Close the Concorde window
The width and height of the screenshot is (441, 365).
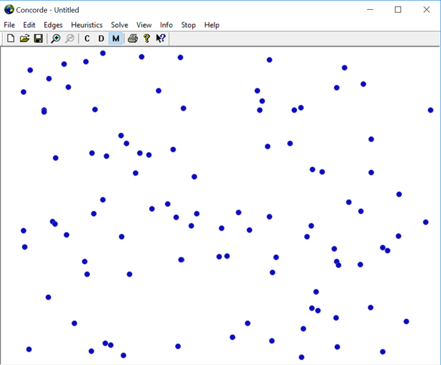(x=426, y=10)
